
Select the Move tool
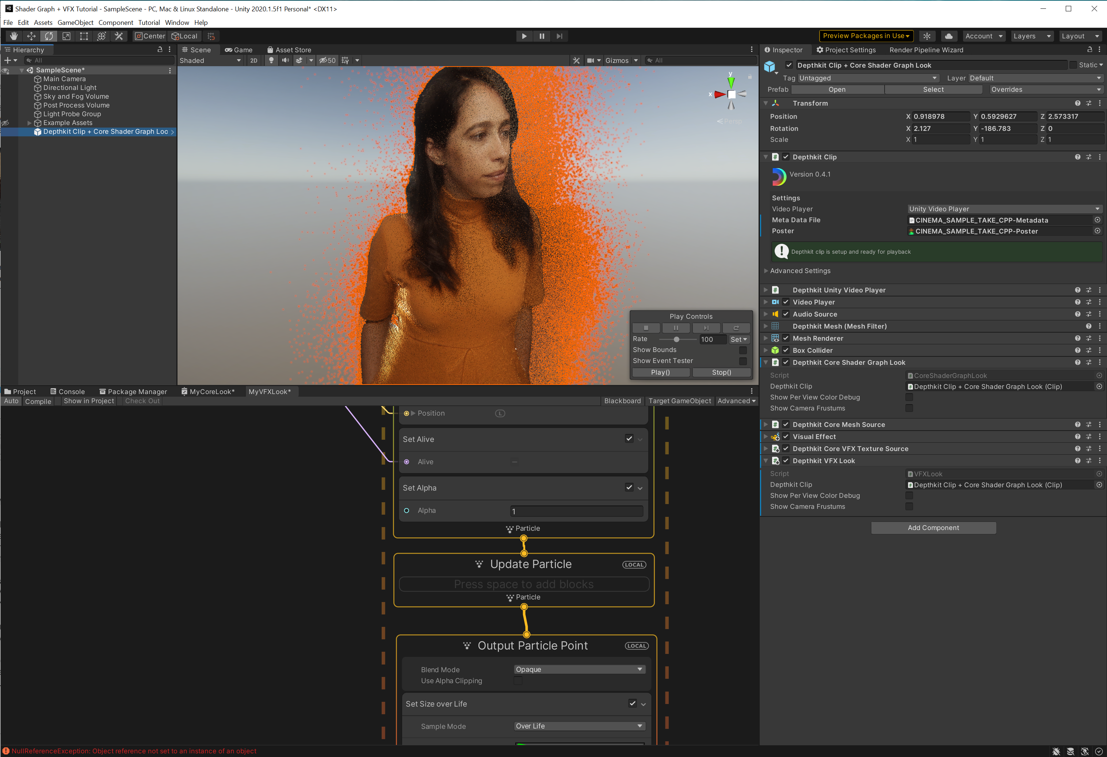pyautogui.click(x=31, y=36)
